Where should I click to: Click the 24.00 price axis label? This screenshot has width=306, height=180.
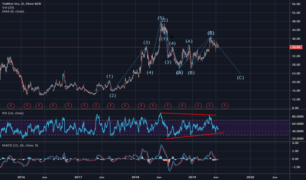click(296, 73)
